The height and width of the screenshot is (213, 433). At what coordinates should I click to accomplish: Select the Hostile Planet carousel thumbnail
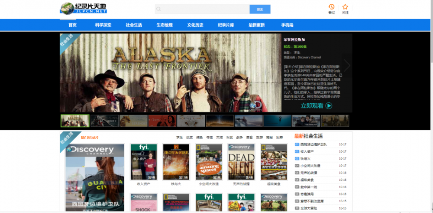191,121
